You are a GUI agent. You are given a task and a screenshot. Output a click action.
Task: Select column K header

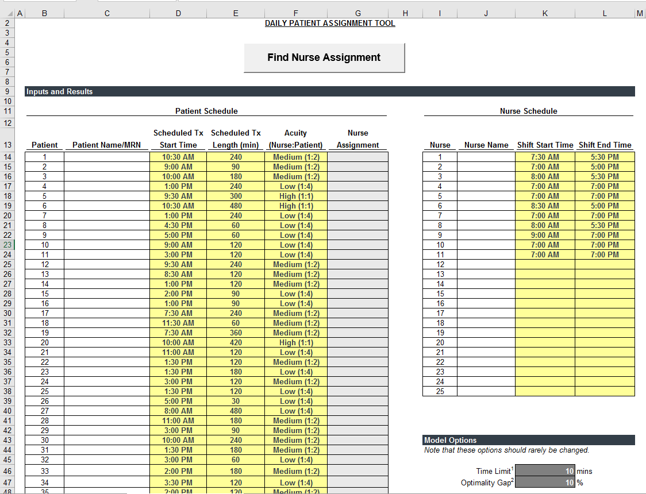click(x=544, y=13)
